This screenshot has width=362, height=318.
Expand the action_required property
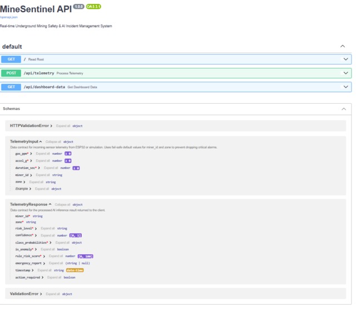point(42,277)
